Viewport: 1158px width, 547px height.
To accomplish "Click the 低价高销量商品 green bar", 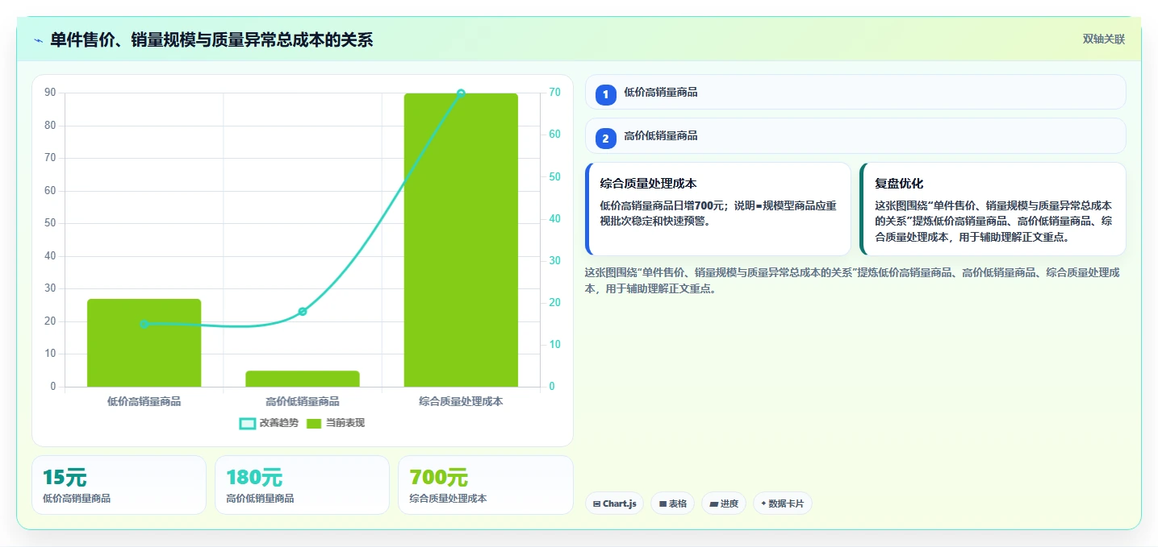I will (x=144, y=342).
